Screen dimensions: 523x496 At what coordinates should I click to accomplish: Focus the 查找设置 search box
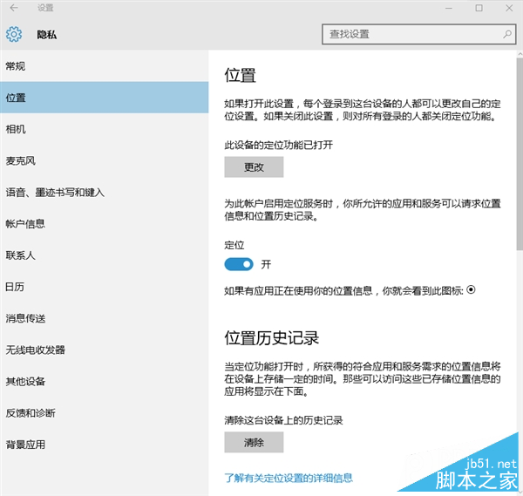pos(419,34)
